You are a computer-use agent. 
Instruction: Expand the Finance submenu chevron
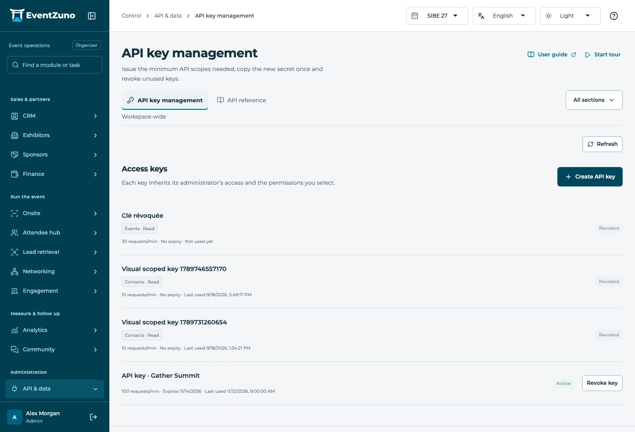tap(95, 174)
